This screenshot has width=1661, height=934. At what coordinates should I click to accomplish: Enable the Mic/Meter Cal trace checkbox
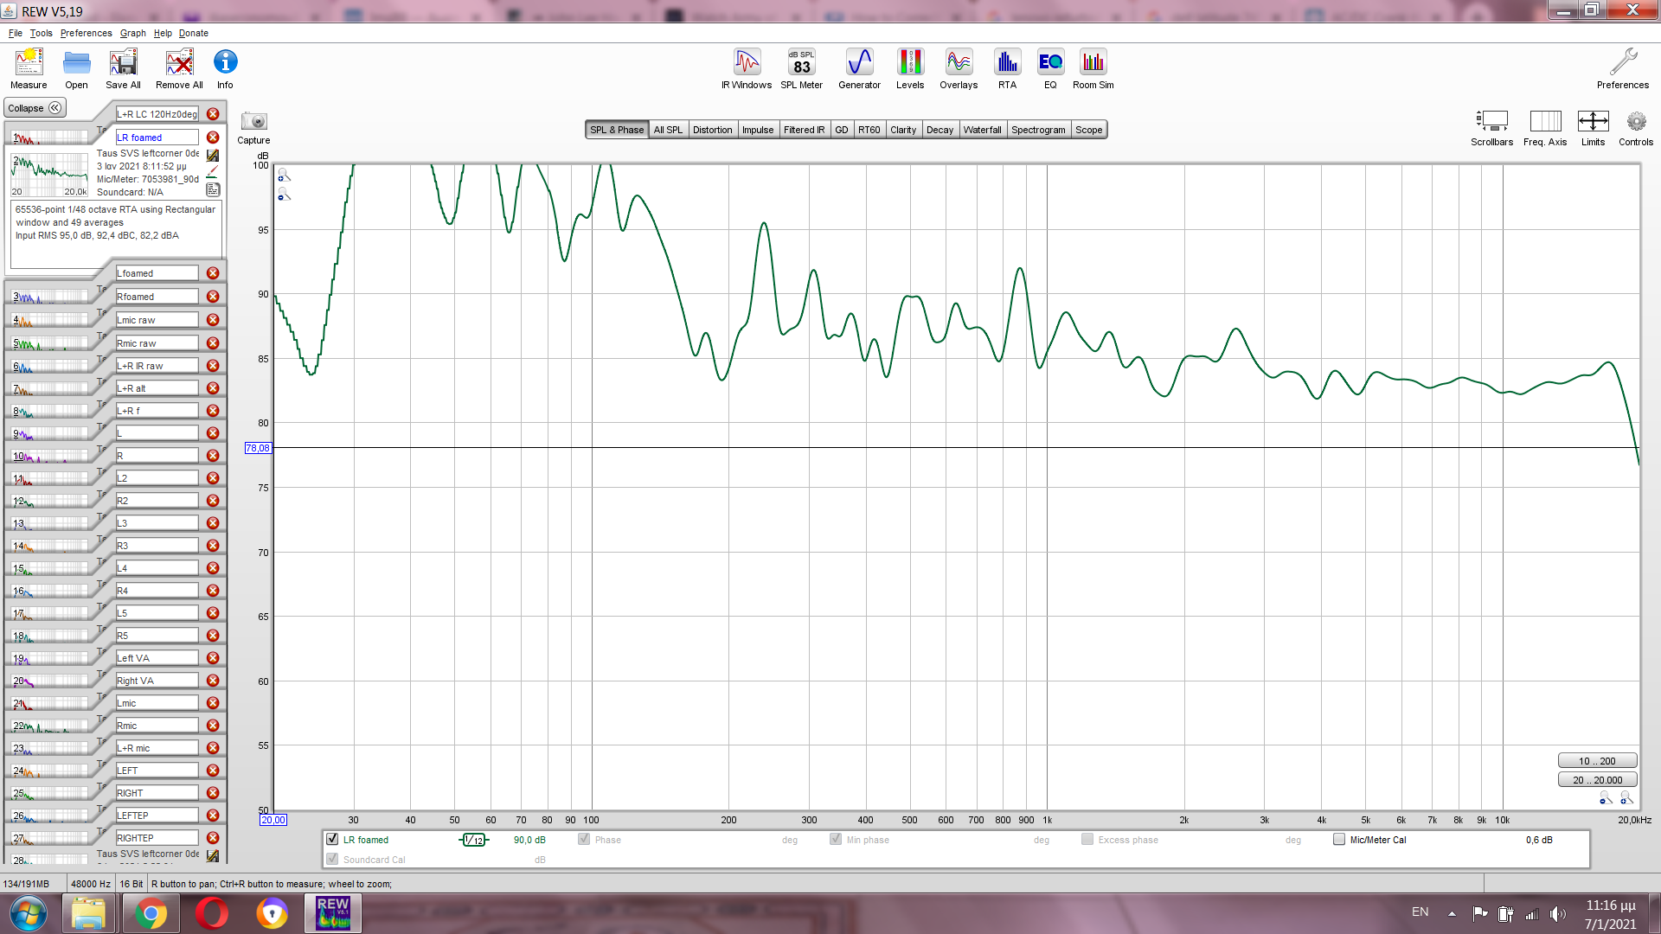[1339, 839]
